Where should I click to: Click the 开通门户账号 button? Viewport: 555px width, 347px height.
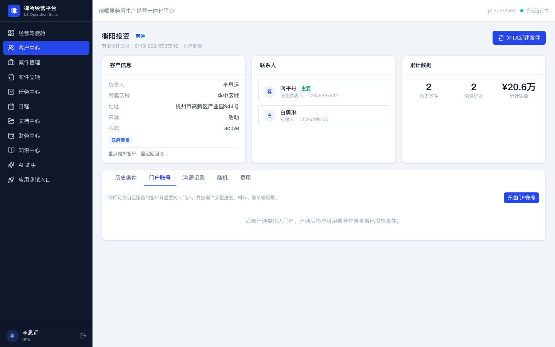(521, 198)
